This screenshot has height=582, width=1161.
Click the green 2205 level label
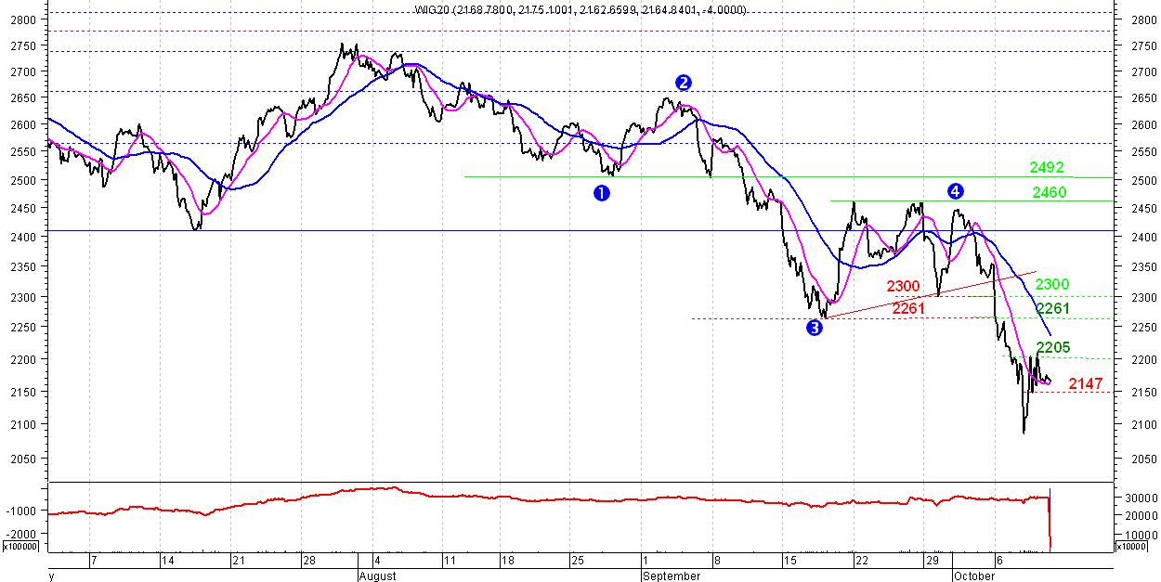(x=1053, y=347)
